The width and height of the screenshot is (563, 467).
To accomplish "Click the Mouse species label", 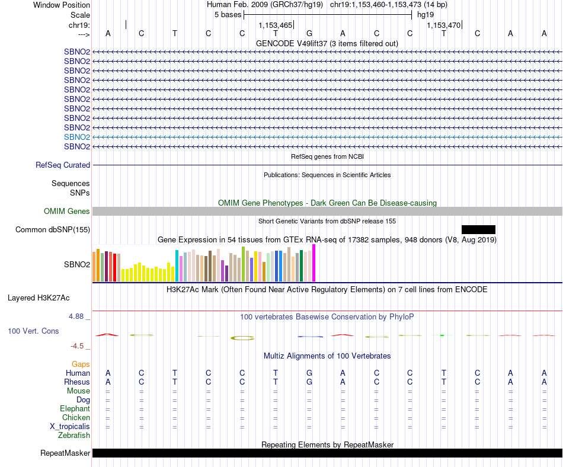I will point(78,391).
